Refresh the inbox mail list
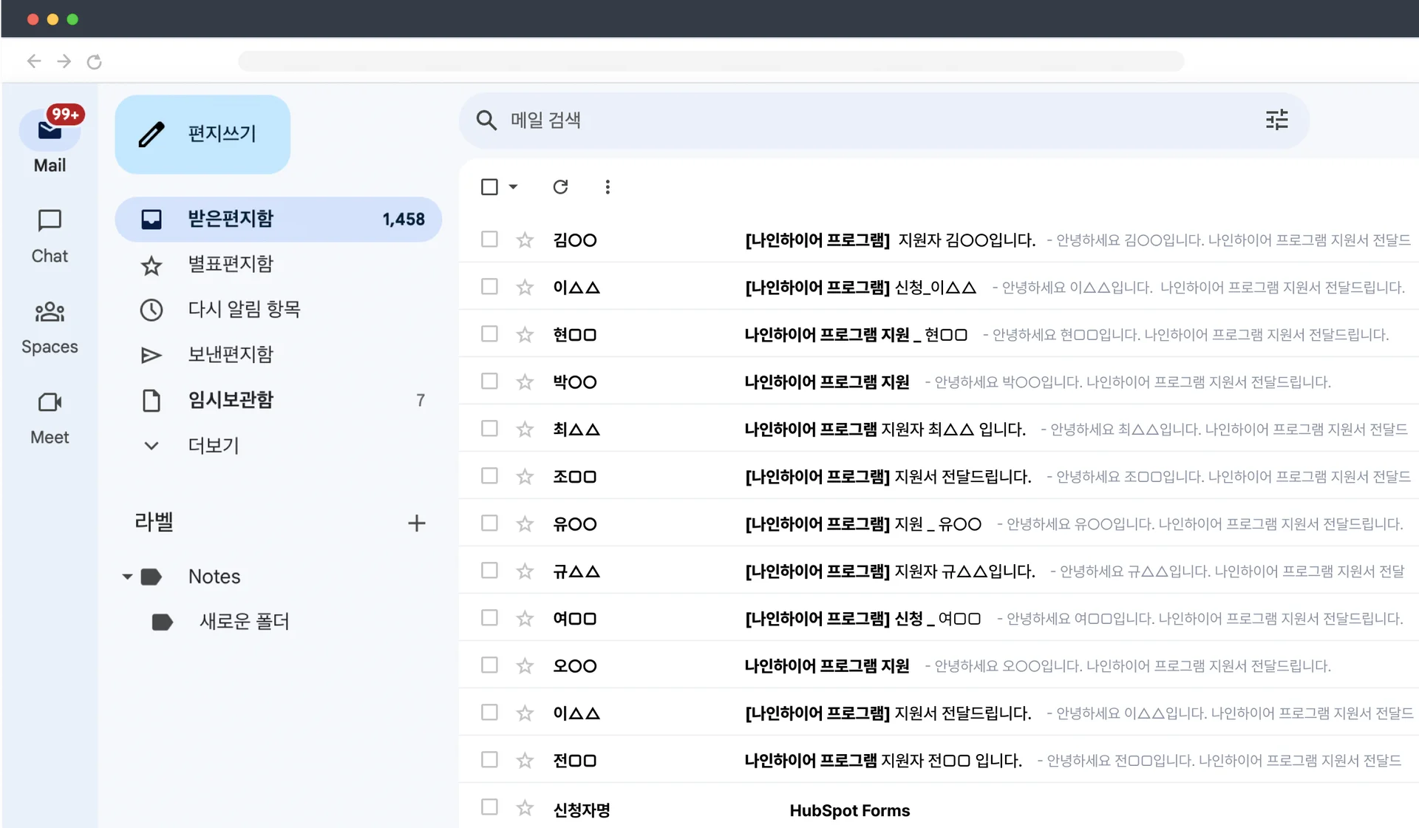The image size is (1419, 828). tap(560, 187)
